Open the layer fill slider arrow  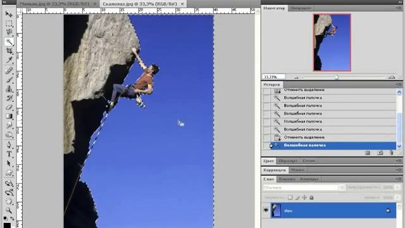398,198
